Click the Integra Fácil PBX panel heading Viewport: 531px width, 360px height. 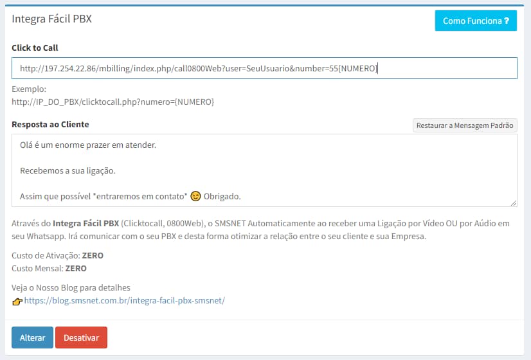tap(52, 19)
